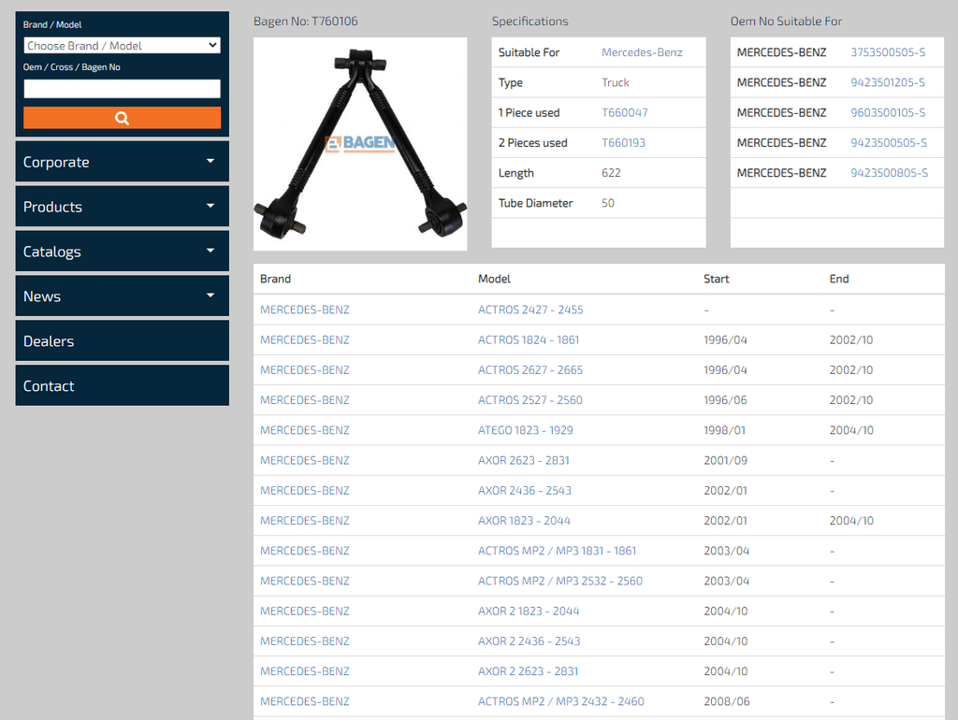
Task: Open OEM number 9423500505-S
Action: (889, 143)
